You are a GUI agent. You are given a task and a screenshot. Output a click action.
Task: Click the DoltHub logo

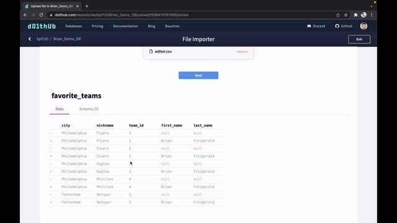coord(42,26)
